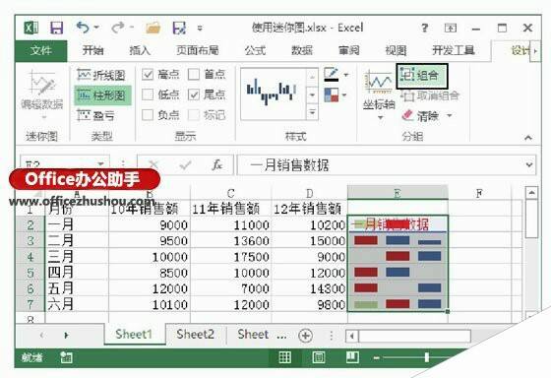
Task: Click the Insert Function fx icon
Action: [217, 164]
